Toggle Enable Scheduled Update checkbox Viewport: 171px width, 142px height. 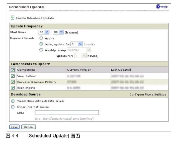click(x=13, y=18)
